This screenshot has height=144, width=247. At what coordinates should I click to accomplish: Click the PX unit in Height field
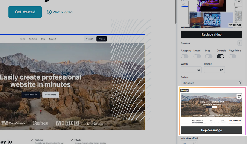(221, 70)
